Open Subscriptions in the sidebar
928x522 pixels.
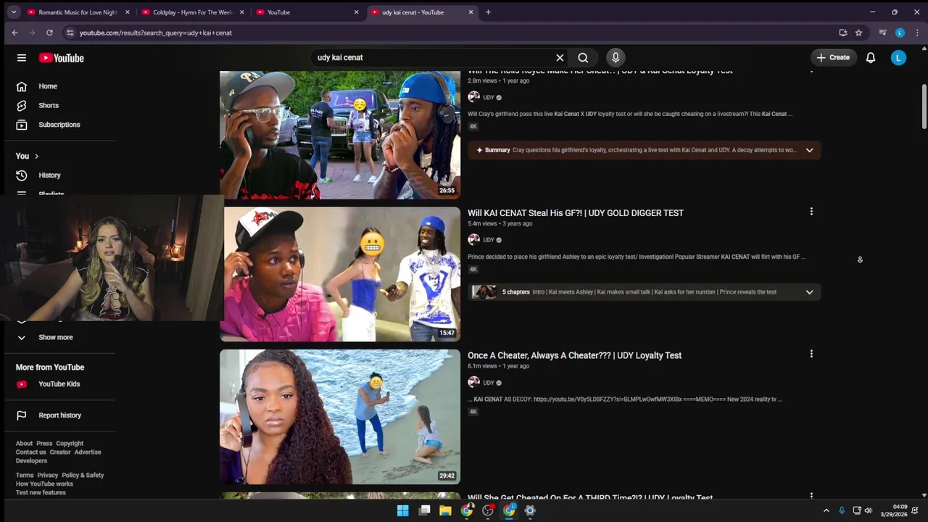pos(59,125)
